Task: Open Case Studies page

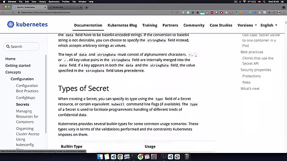Action: coord(221,25)
